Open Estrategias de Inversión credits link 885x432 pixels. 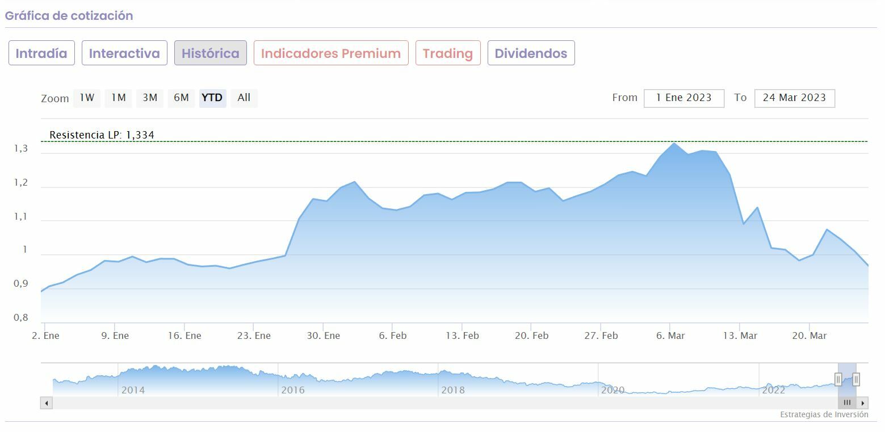(x=824, y=415)
